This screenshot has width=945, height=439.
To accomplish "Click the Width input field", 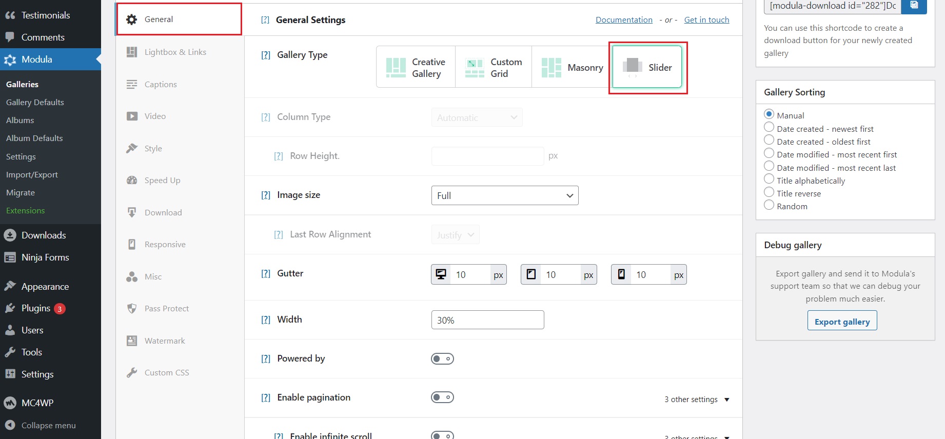I will tap(487, 320).
